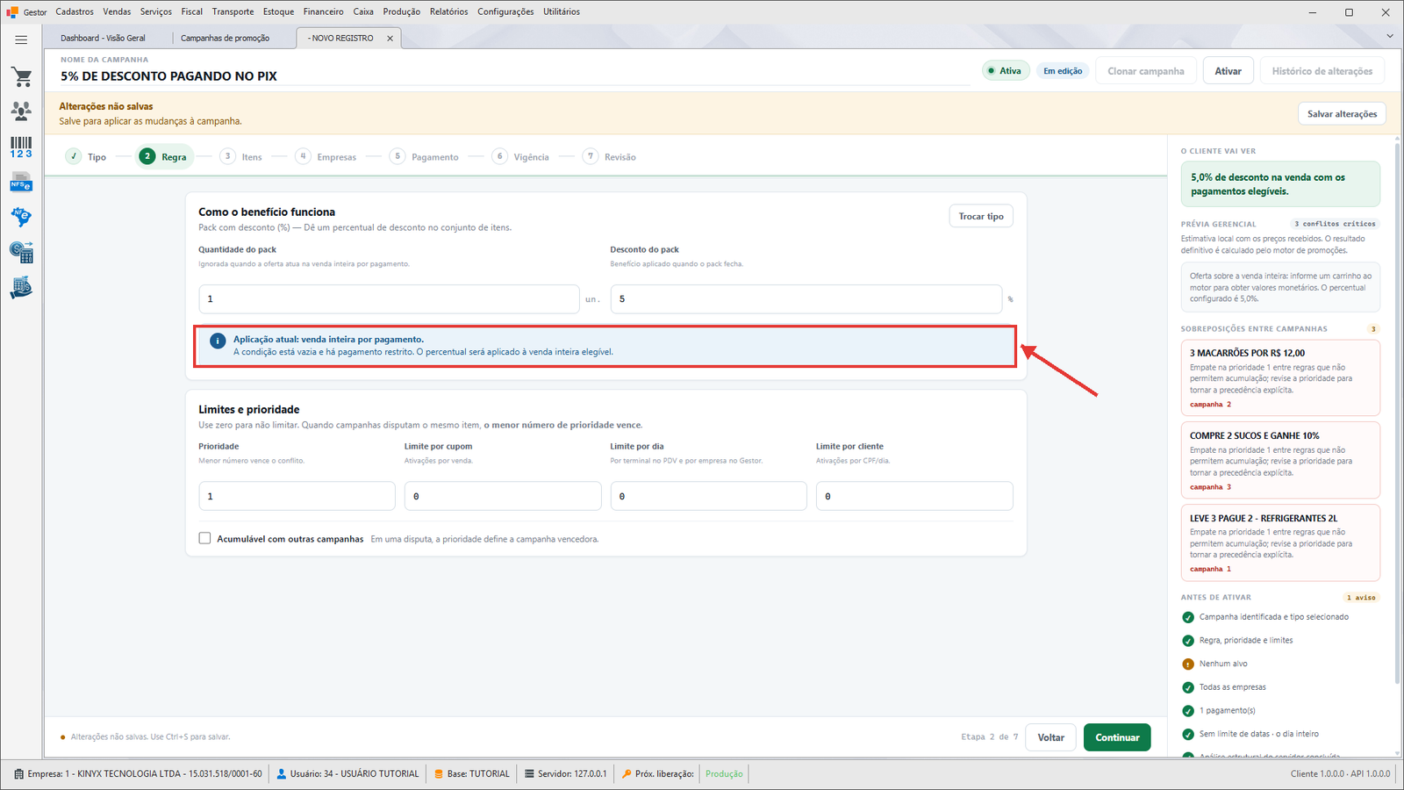Screen dimensions: 1404x790
Task: Open Histórico de alterações
Action: coord(1322,71)
